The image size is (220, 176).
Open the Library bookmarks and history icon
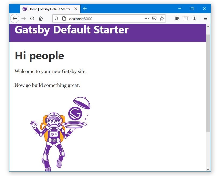click(177, 18)
